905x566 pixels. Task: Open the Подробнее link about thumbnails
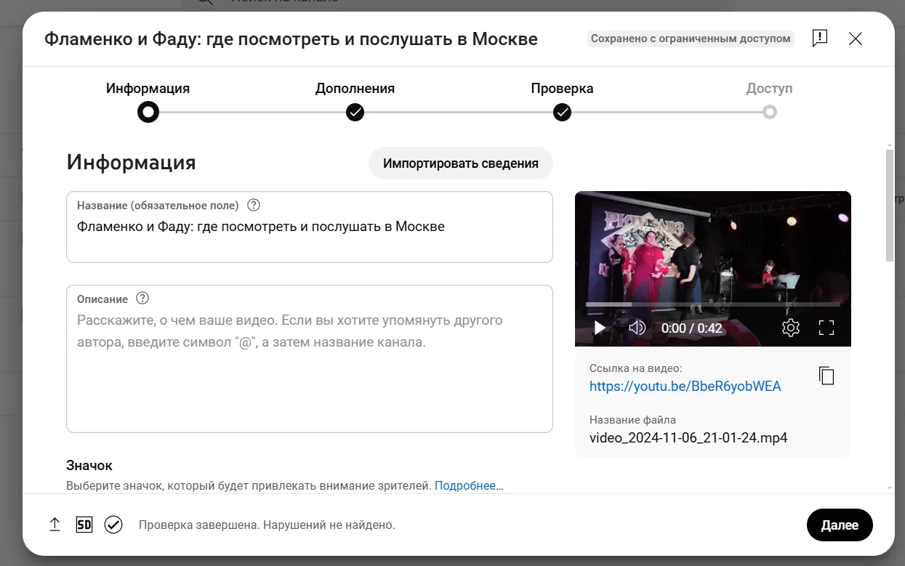pos(469,485)
